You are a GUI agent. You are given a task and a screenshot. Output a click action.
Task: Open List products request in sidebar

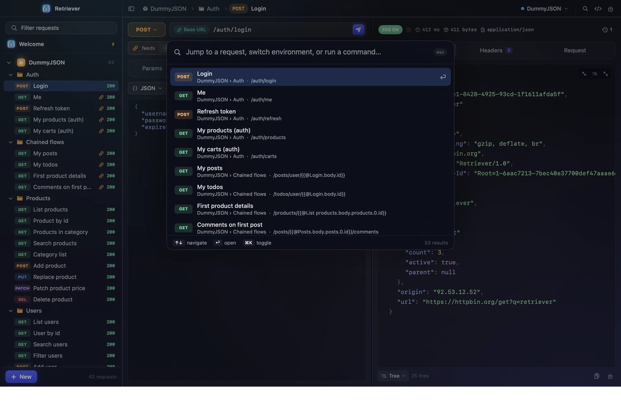(x=61, y=210)
